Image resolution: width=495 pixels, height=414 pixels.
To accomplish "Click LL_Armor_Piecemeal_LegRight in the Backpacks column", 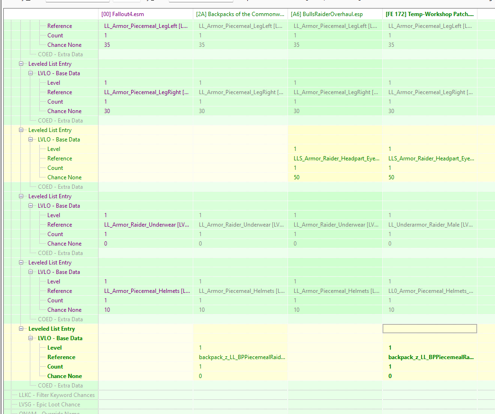I will [241, 92].
